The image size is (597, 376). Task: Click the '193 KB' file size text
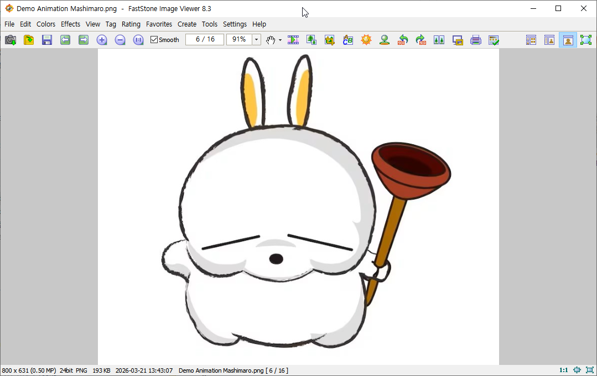(101, 370)
